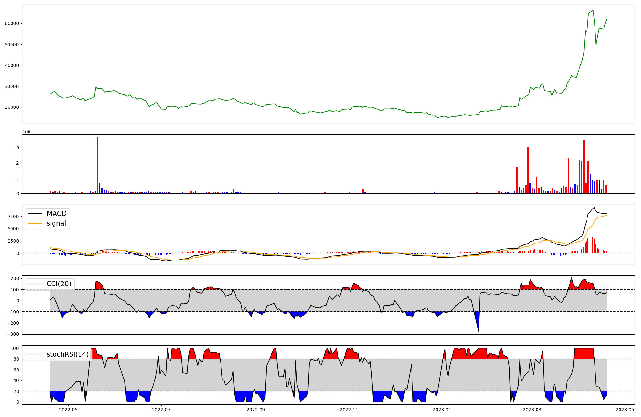This screenshot has height=417, width=641.
Task: Select the 2022-09 x-axis date label
Action: coord(256,410)
